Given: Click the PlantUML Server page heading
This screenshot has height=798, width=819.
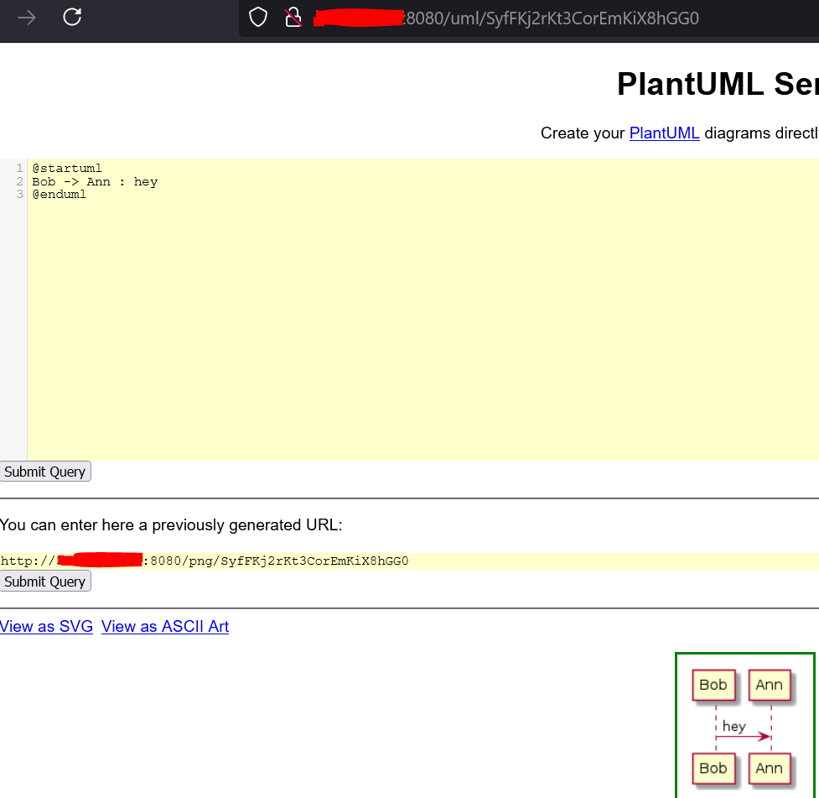Looking at the screenshot, I should [717, 84].
